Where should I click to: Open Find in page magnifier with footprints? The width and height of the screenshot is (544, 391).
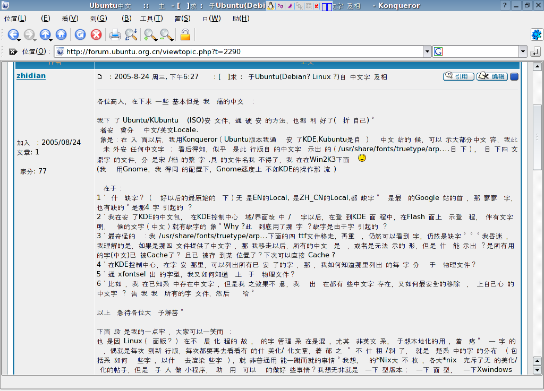coord(131,34)
